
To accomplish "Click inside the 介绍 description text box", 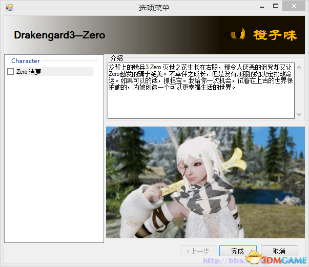I will point(201,91).
